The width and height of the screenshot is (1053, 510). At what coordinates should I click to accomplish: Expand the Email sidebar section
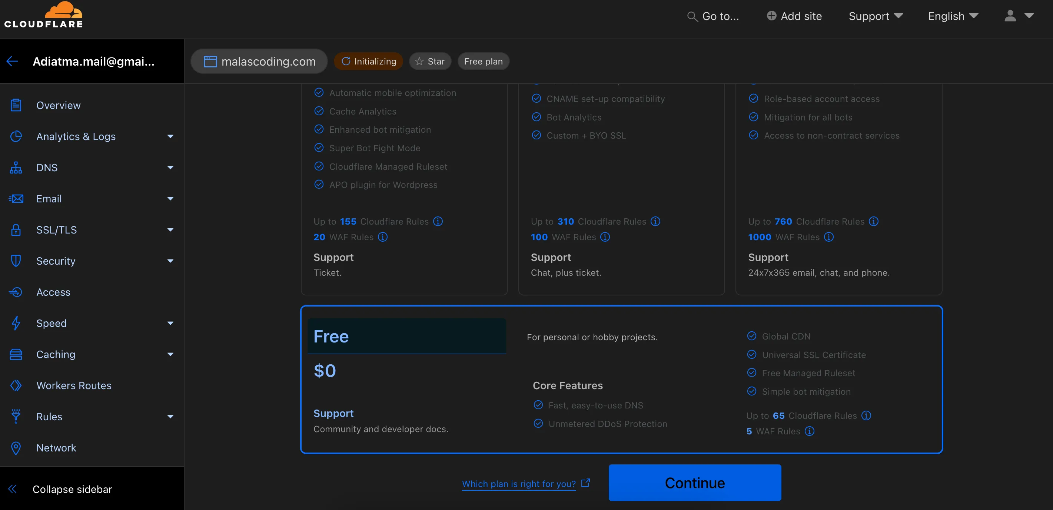(170, 199)
